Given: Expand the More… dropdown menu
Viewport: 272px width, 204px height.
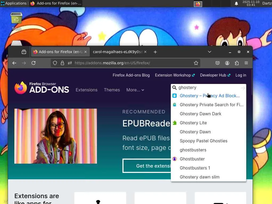Looking at the screenshot, I should click(135, 90).
